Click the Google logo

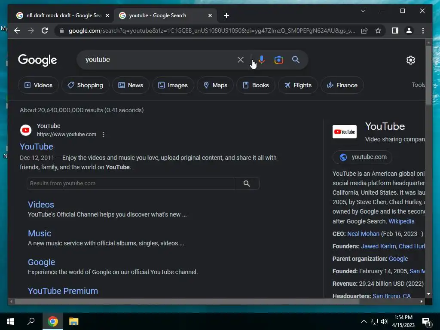pyautogui.click(x=37, y=60)
